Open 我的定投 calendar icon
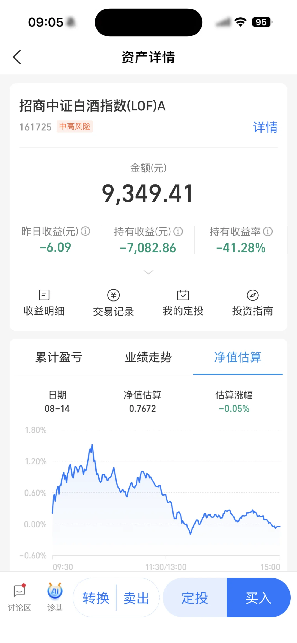 [183, 295]
